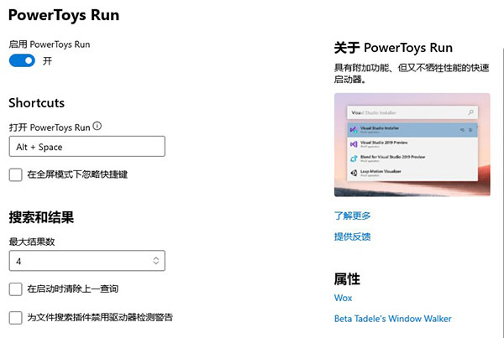
Task: Open the 了解更多 link
Action: pyautogui.click(x=352, y=216)
